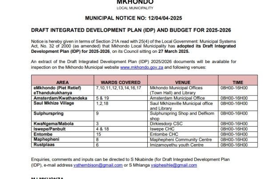This screenshot has height=179, width=267.
Task: Click the wards cell 7,10,11,12,13,14,16,17
Action: [121, 90]
